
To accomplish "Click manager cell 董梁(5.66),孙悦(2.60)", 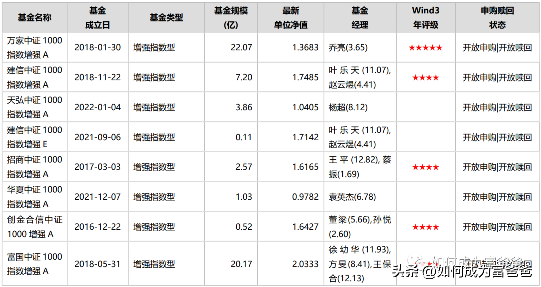I will pos(360,227).
